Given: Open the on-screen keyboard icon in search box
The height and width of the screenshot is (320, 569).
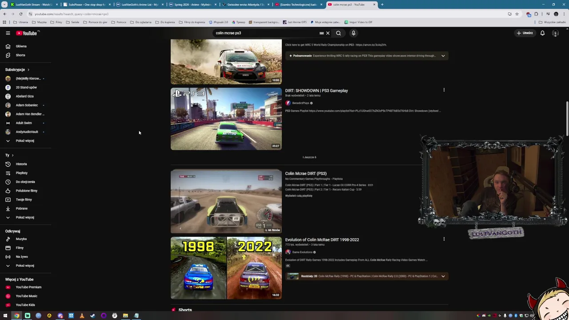Looking at the screenshot, I should [321, 33].
